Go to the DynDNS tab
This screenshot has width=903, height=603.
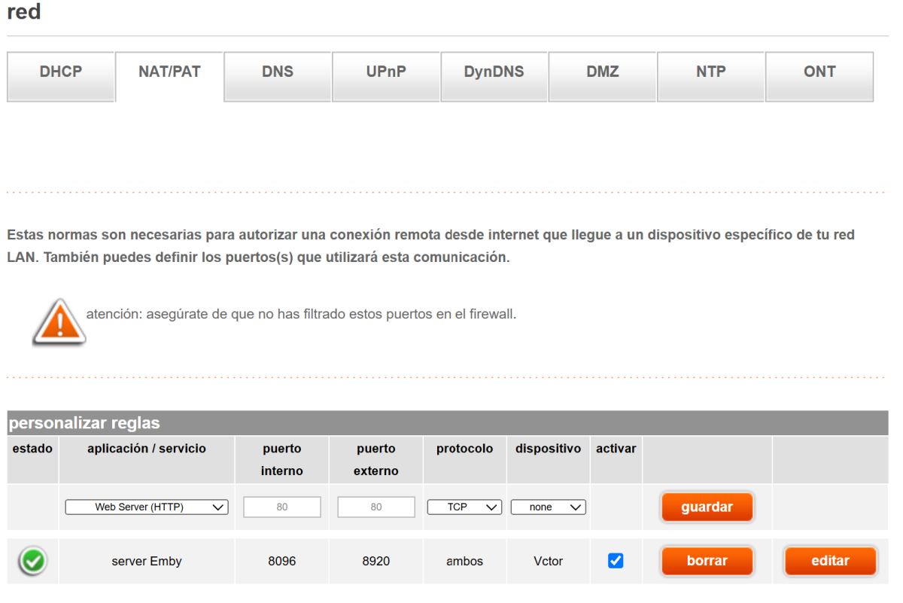494,76
